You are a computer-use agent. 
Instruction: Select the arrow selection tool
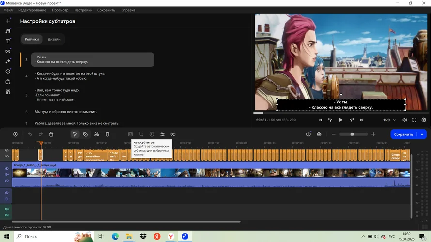point(75,134)
